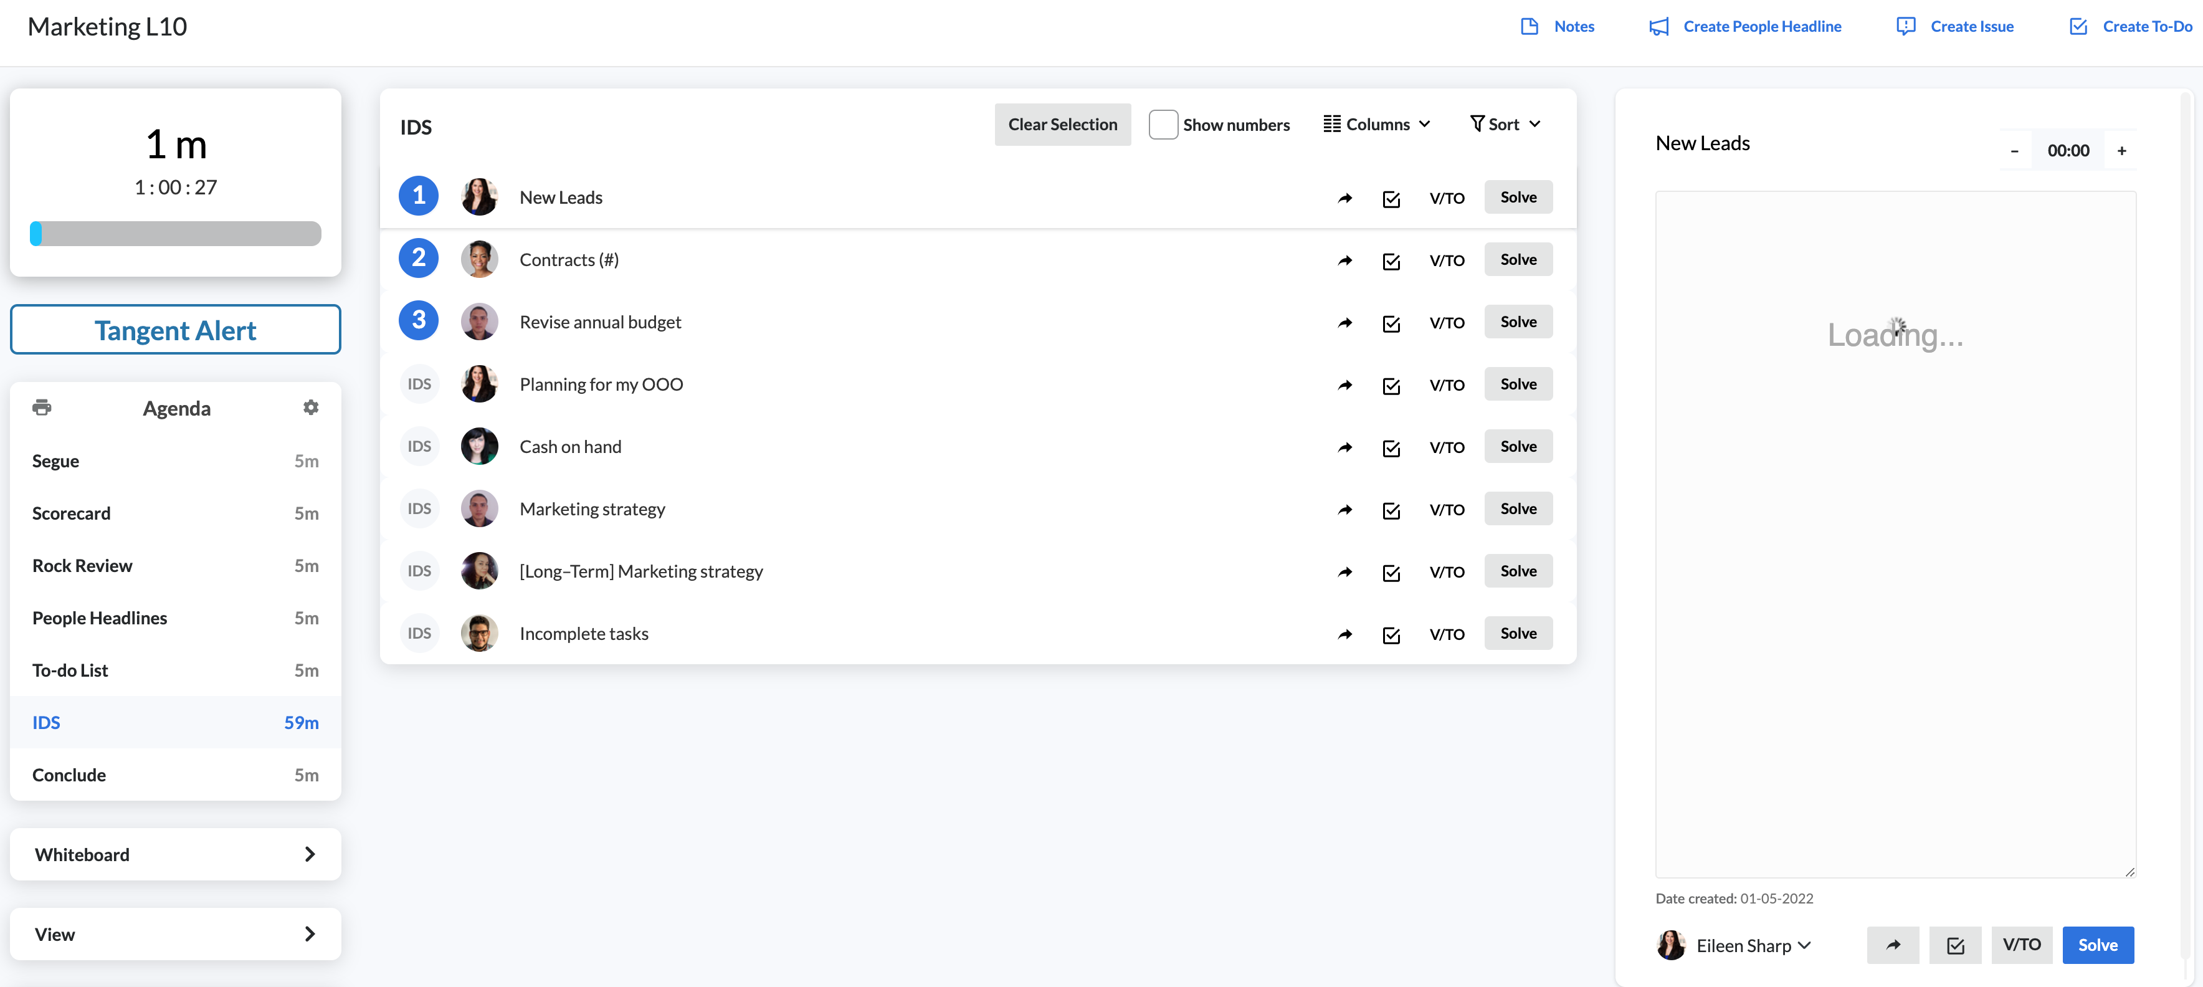
Task: Click the meeting progress bar
Action: [174, 232]
